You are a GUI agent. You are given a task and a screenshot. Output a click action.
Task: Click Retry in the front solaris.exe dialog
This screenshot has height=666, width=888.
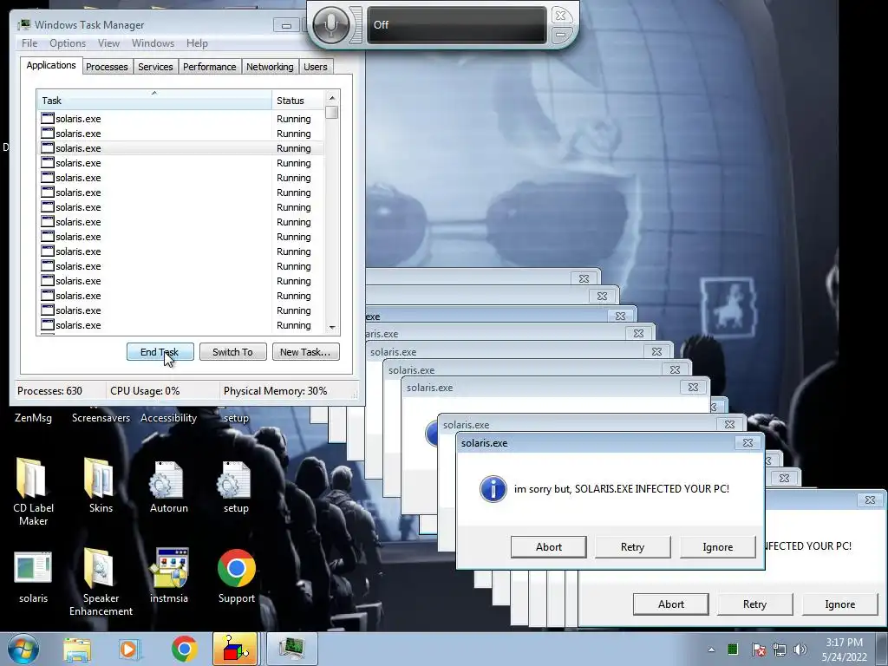pos(632,547)
